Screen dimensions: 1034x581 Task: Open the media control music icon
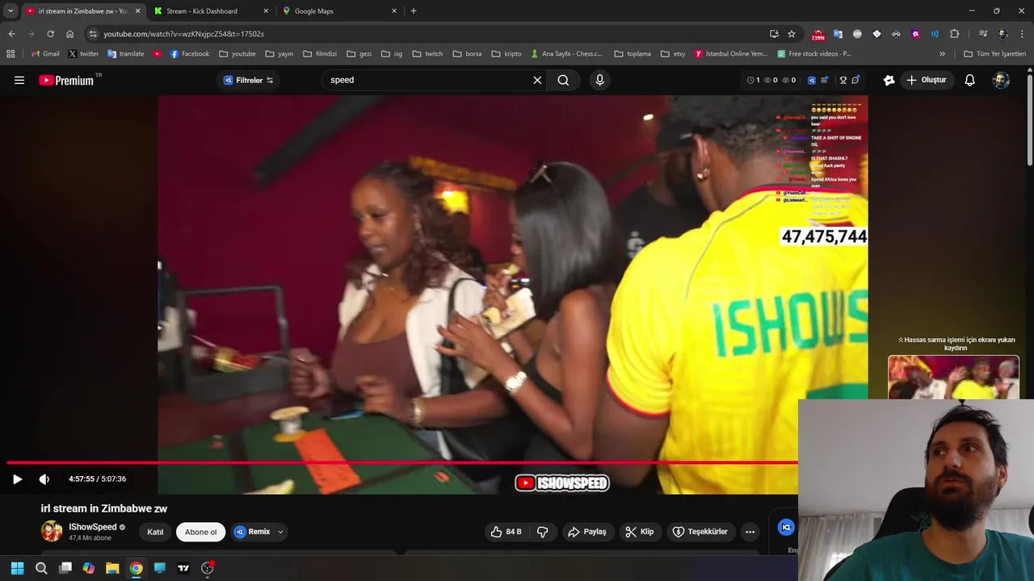pos(983,34)
